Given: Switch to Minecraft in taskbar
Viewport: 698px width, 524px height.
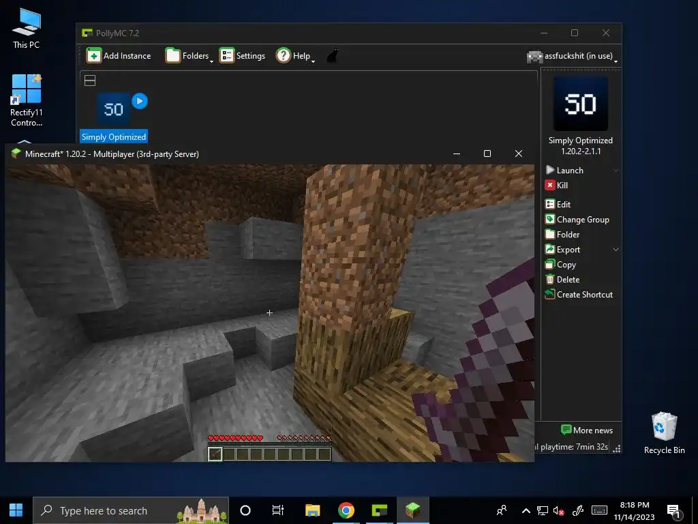Looking at the screenshot, I should 412,510.
